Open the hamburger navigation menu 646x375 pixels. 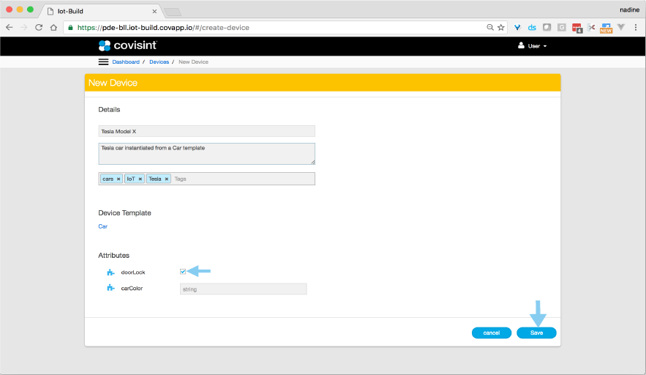tap(103, 62)
